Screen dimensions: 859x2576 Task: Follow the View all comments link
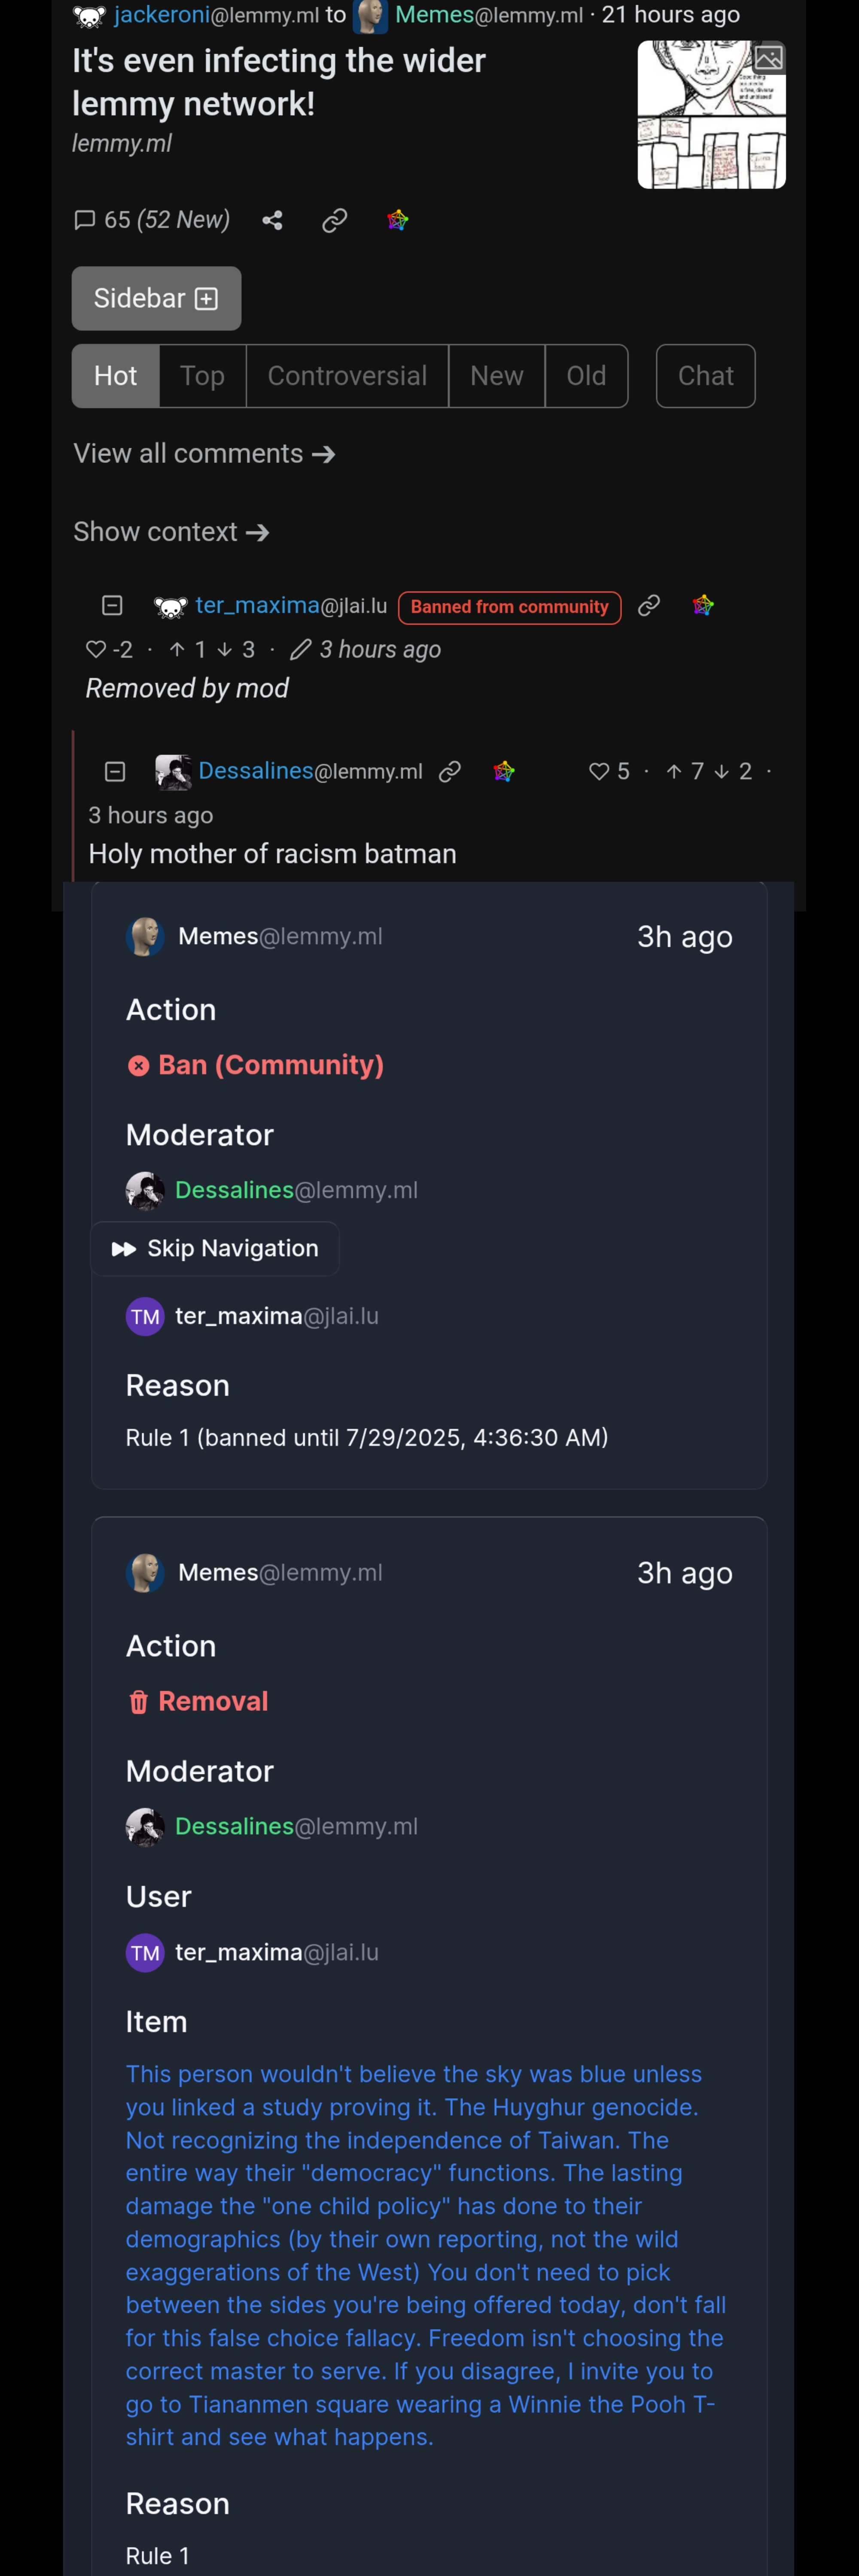coord(204,454)
